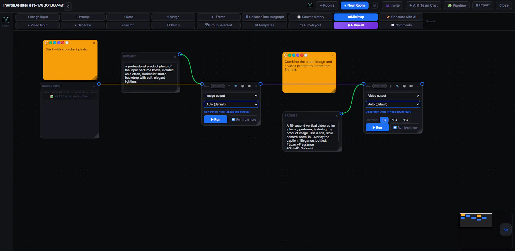Click the magnifier icon on the Video output node
This screenshot has width=515, height=251.
[x=398, y=86]
